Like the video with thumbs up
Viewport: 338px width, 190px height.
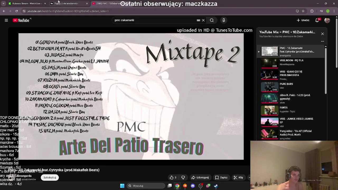pos(173,178)
